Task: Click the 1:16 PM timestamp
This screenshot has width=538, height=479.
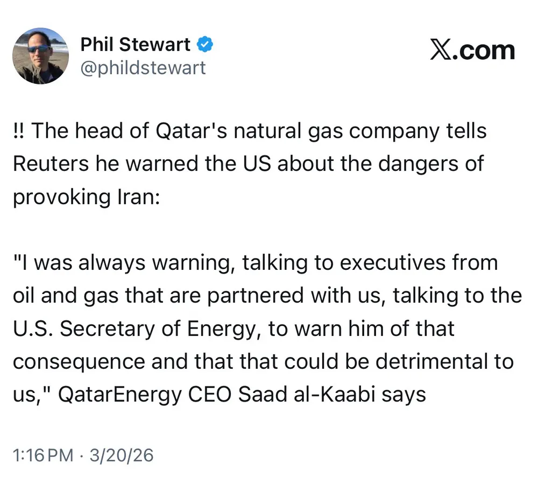Action: pyautogui.click(x=43, y=456)
